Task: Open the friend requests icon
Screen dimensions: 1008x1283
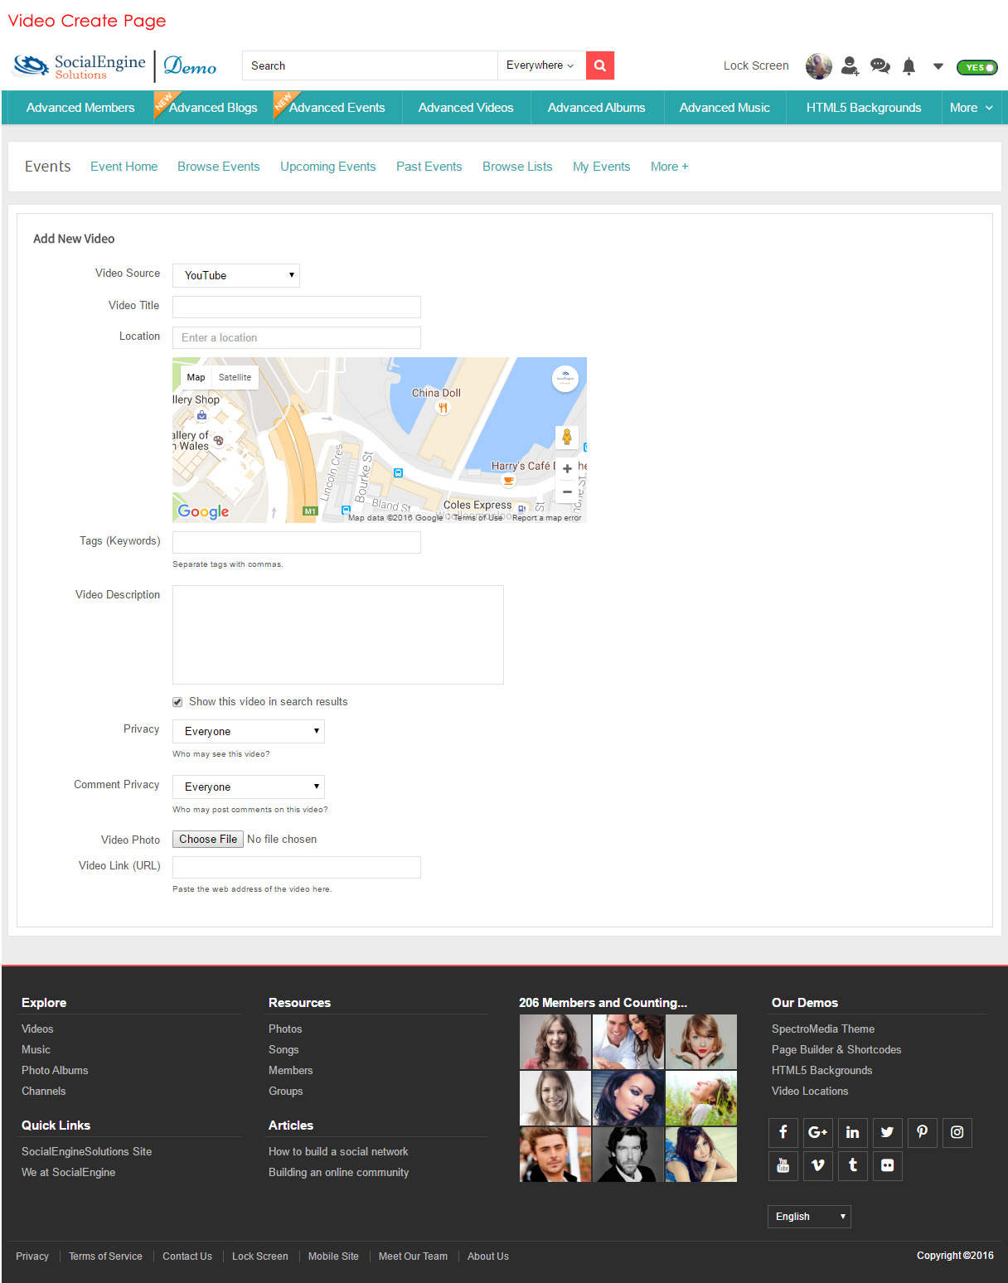Action: 850,65
